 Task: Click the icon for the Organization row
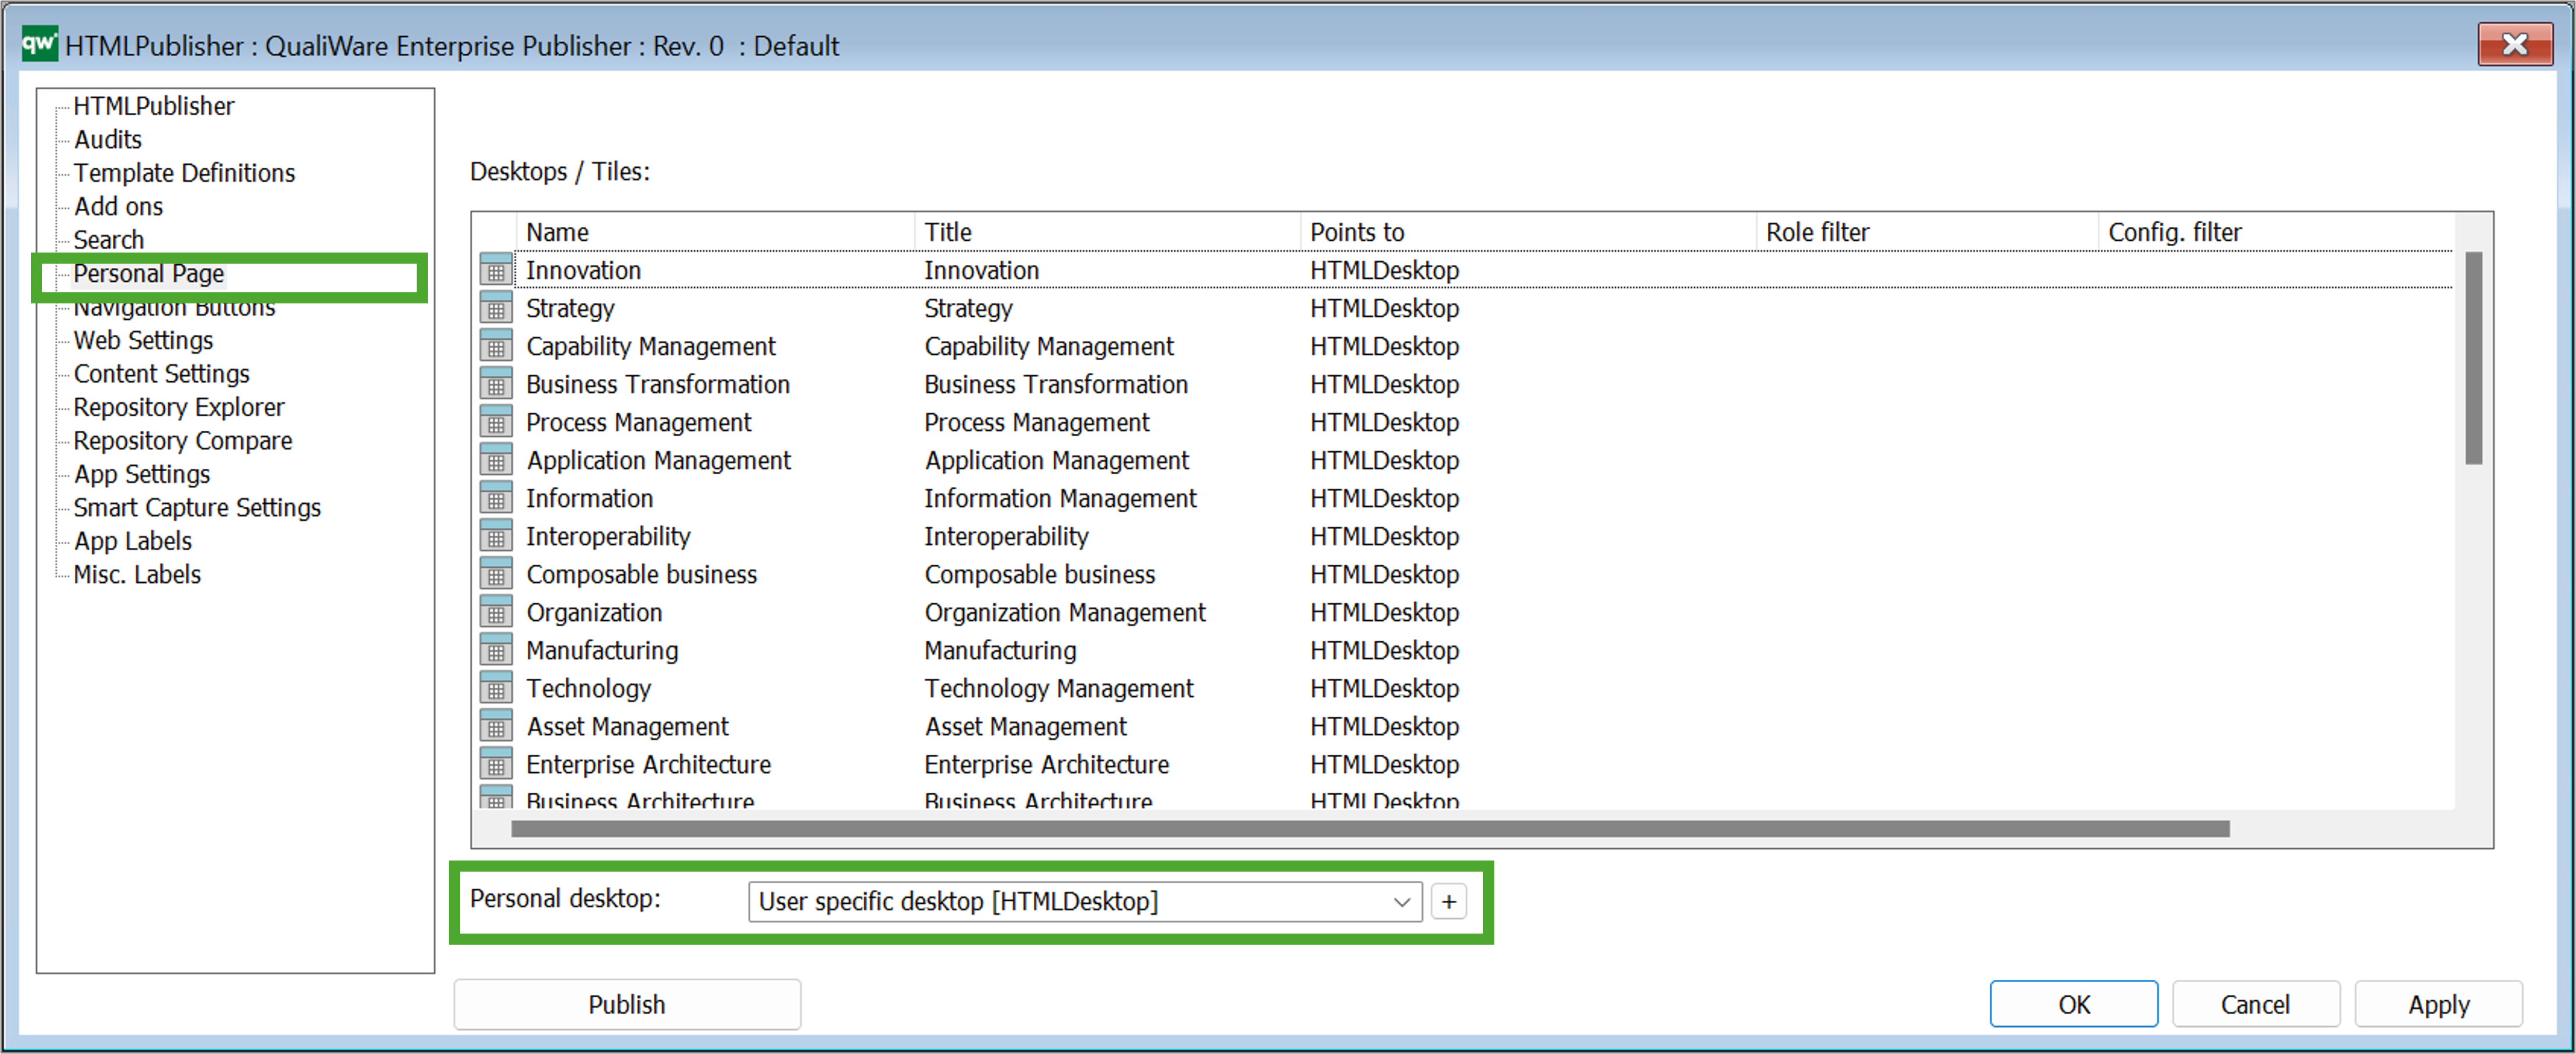496,612
